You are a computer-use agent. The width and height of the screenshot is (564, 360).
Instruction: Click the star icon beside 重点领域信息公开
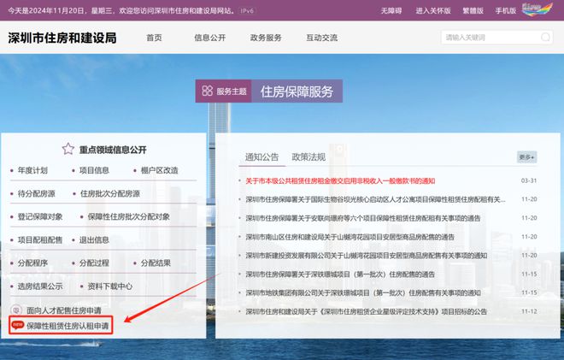point(68,149)
